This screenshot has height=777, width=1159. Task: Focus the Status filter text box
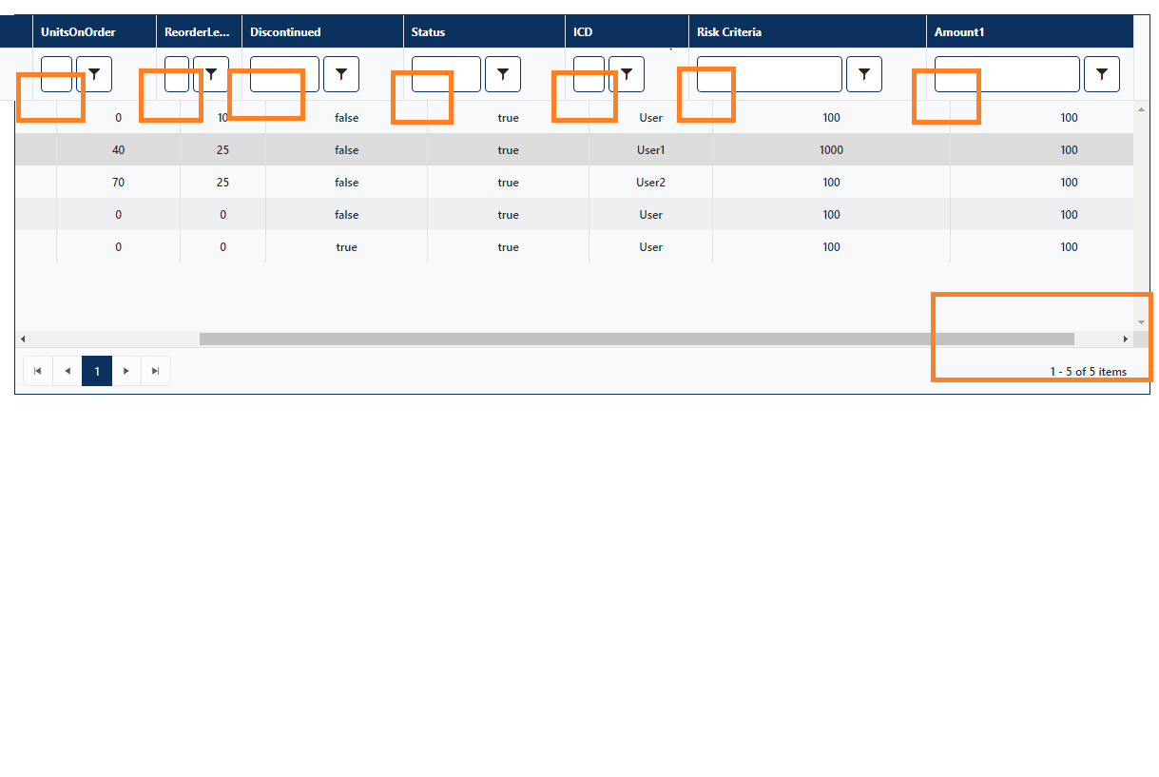coord(446,74)
